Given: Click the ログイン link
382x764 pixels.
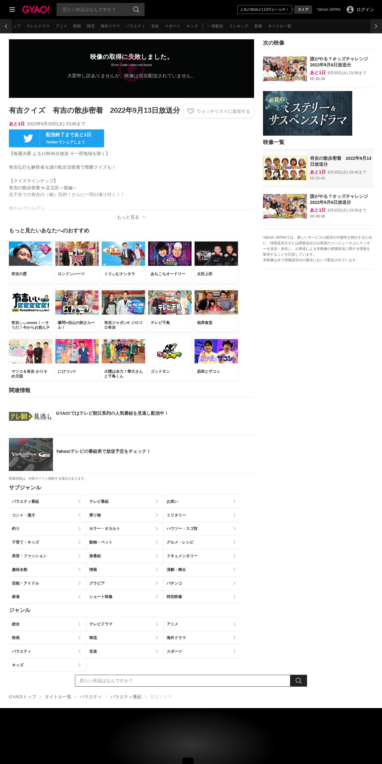Looking at the screenshot, I should click(365, 10).
